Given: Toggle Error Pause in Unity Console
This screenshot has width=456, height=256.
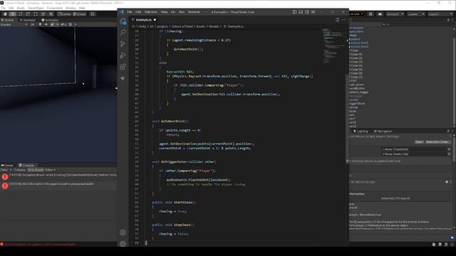Looking at the screenshot, I should click(36, 170).
